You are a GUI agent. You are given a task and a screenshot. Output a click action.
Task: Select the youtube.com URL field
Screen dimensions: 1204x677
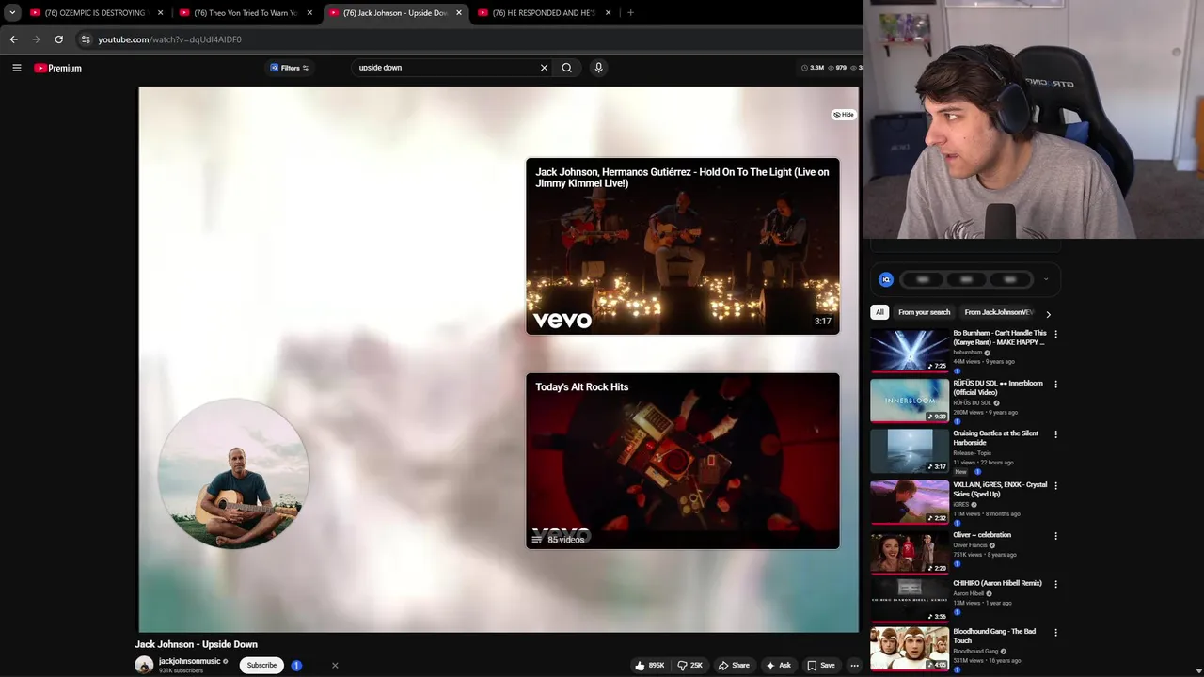(x=169, y=39)
